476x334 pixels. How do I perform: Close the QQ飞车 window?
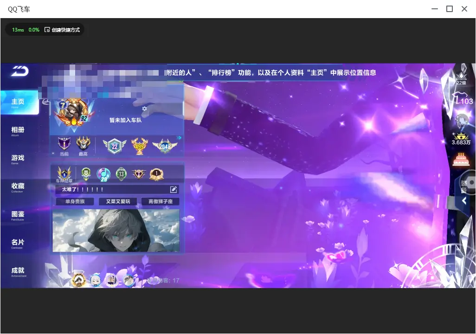[x=464, y=9]
